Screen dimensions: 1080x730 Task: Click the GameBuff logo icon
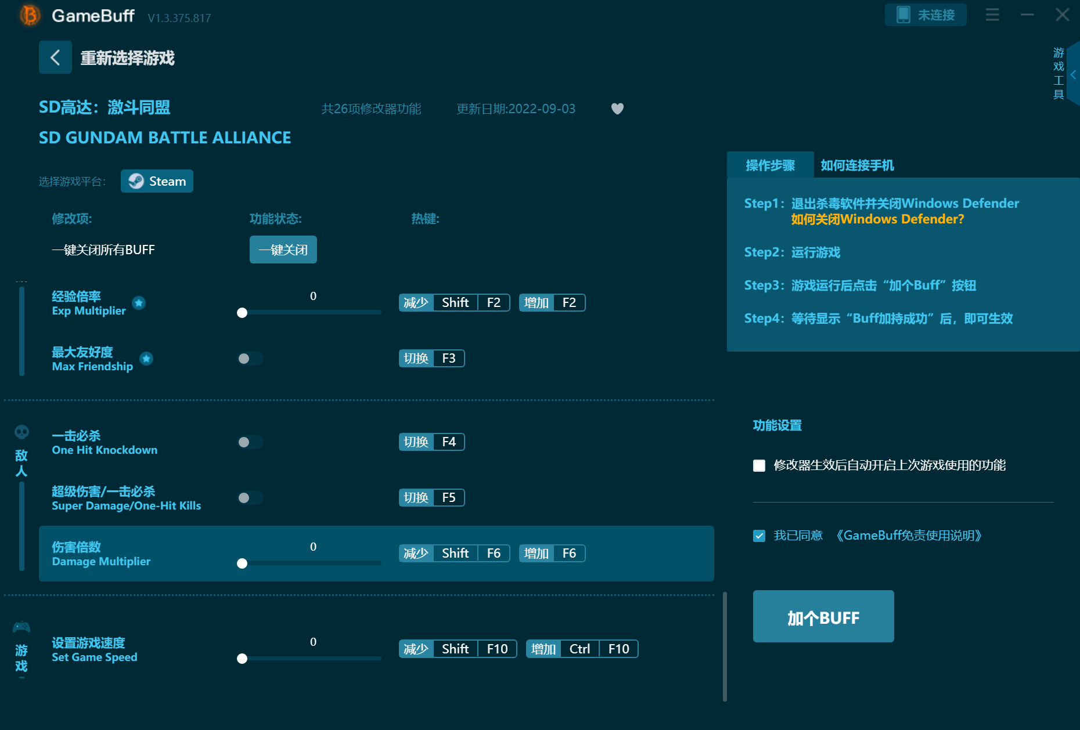[30, 15]
